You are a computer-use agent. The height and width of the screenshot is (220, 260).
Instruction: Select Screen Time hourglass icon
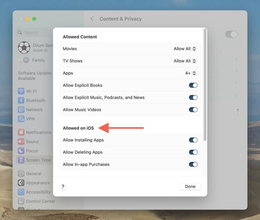tap(21, 160)
